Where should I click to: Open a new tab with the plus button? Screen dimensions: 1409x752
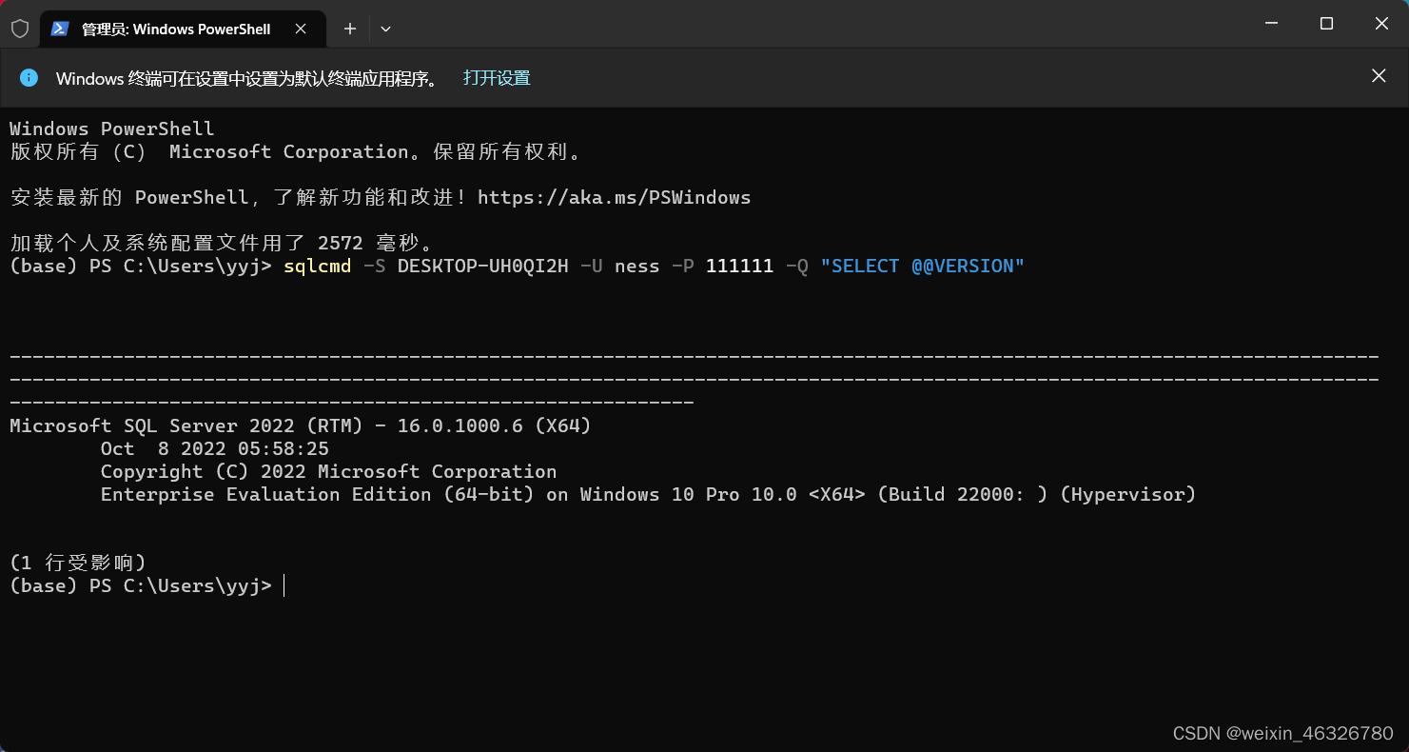coord(350,29)
